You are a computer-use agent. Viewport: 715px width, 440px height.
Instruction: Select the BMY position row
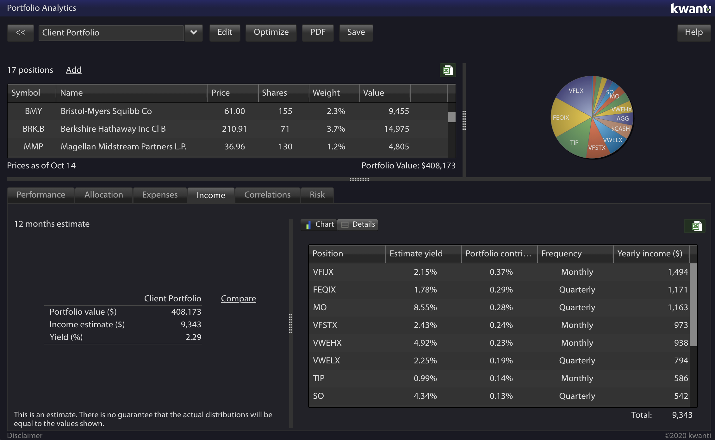[x=227, y=111]
